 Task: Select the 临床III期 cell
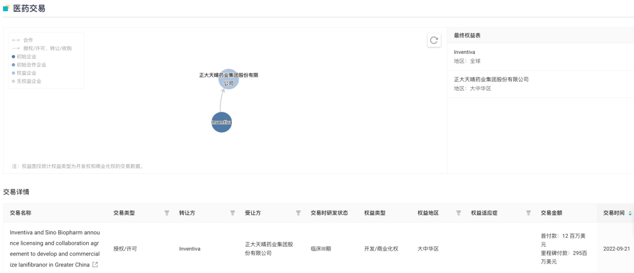(x=321, y=249)
